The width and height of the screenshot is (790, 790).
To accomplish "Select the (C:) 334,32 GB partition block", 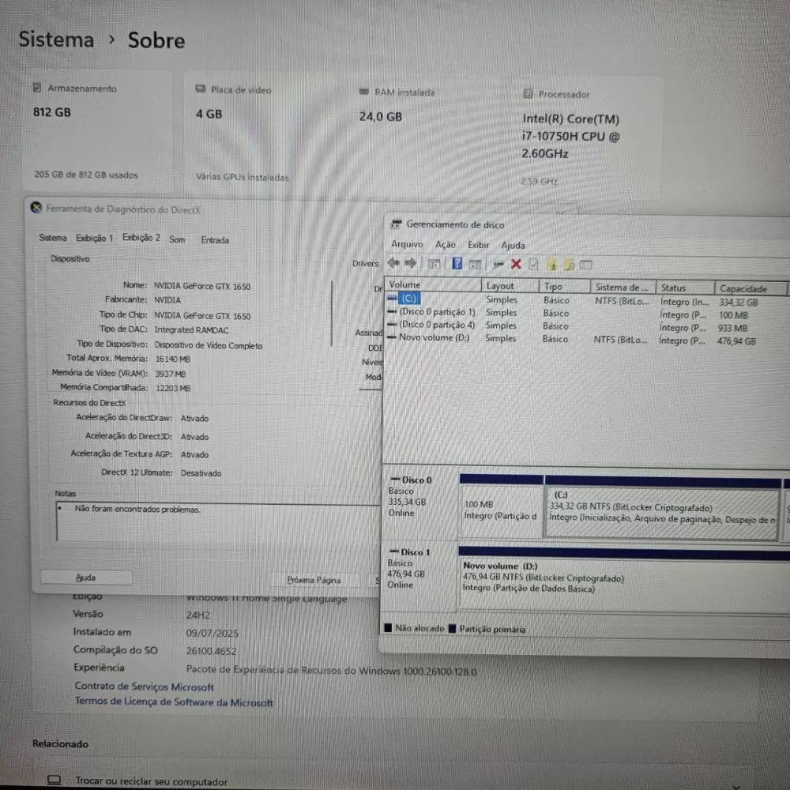I will click(x=662, y=511).
